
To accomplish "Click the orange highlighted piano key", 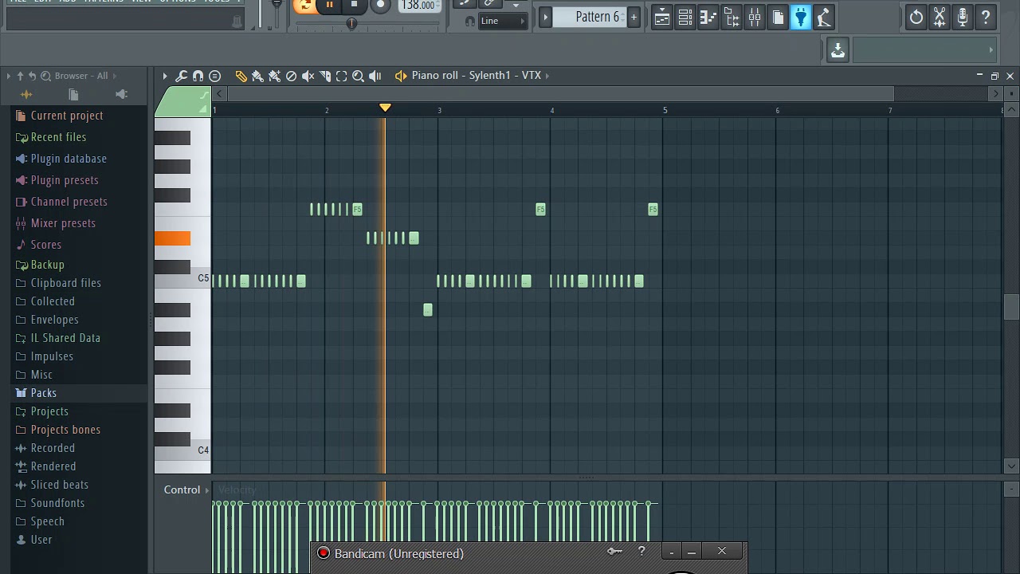I will pyautogui.click(x=172, y=238).
